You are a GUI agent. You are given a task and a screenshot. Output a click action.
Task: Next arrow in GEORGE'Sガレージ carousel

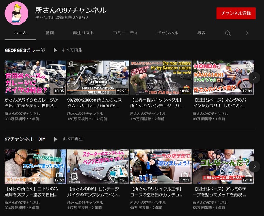click(254, 78)
